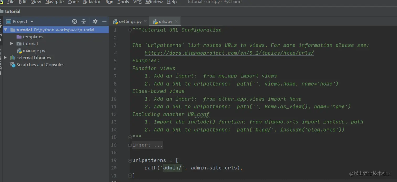Open the Refactor menu
The width and height of the screenshot is (397, 182).
(x=92, y=2)
